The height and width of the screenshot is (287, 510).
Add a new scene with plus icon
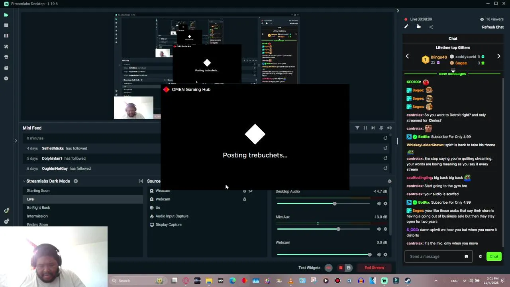point(75,181)
